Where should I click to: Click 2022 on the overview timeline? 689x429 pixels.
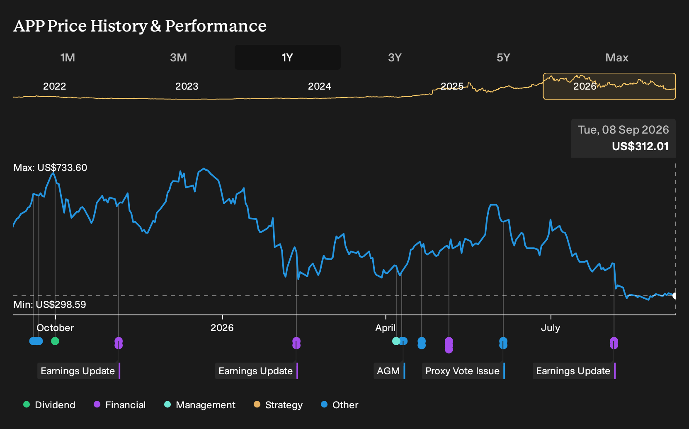pyautogui.click(x=55, y=86)
